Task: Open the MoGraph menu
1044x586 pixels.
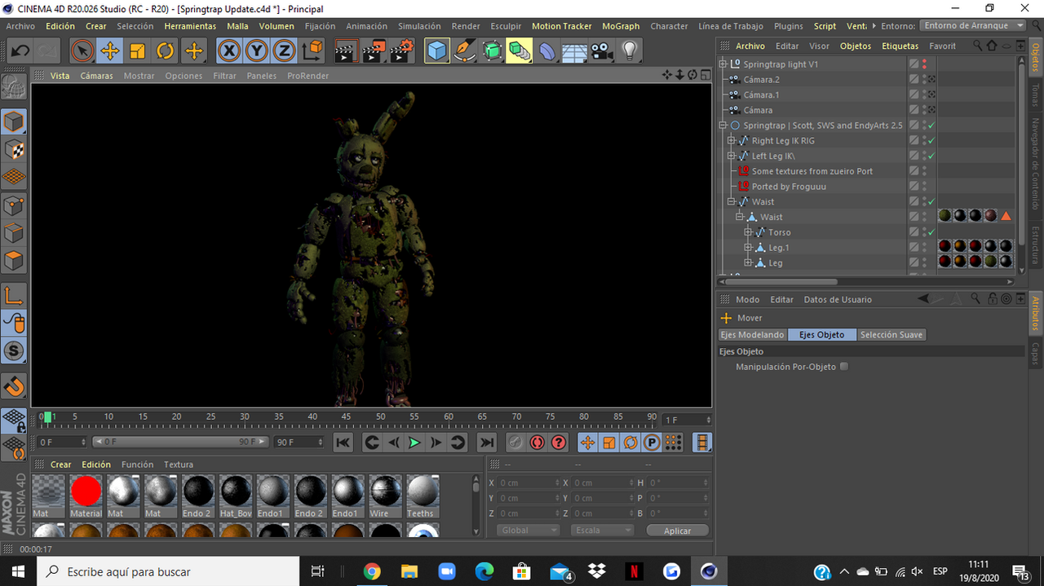Action: pyautogui.click(x=621, y=26)
